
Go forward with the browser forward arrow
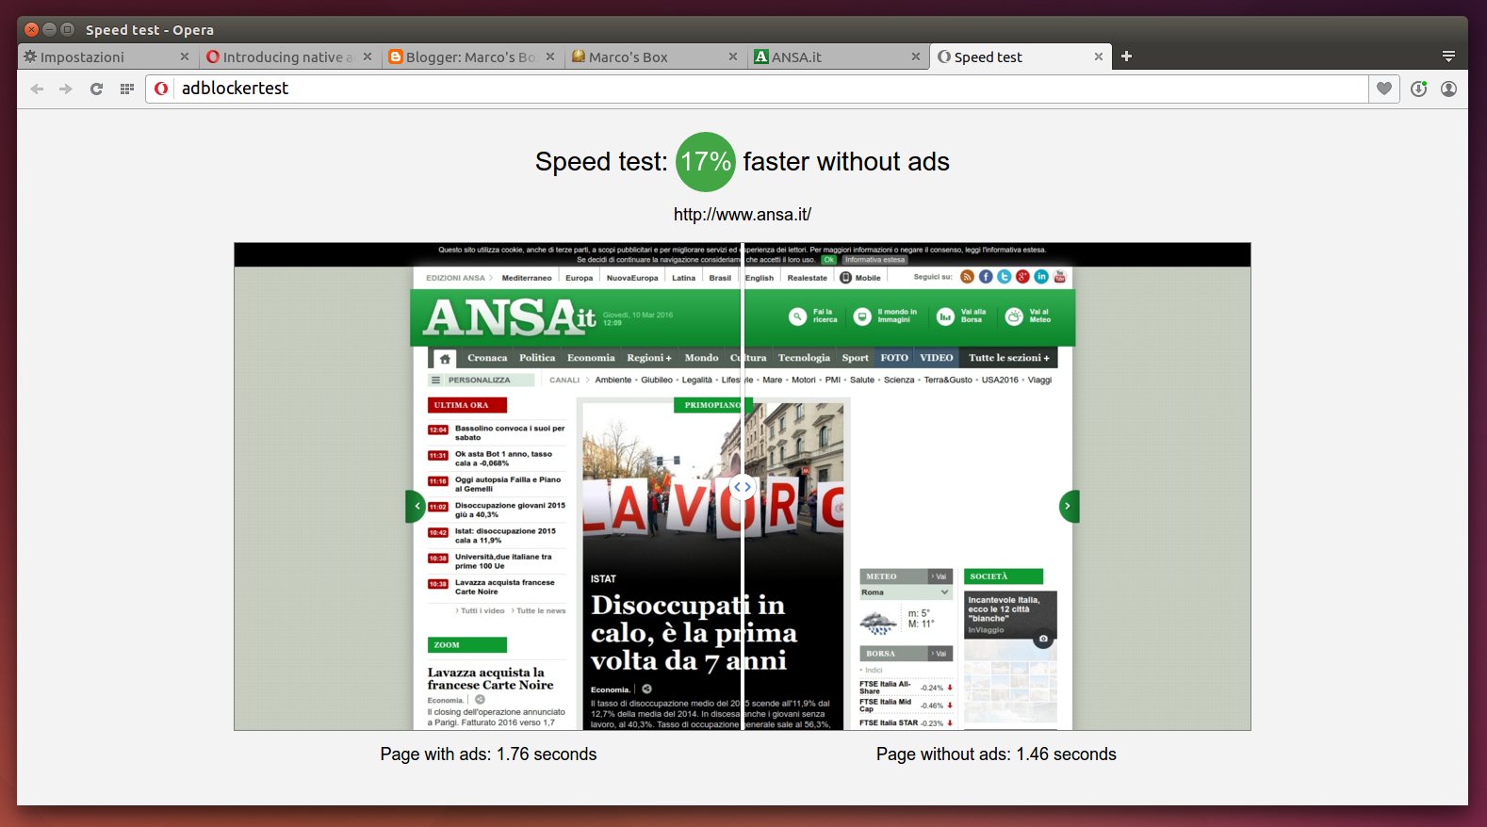coord(66,89)
